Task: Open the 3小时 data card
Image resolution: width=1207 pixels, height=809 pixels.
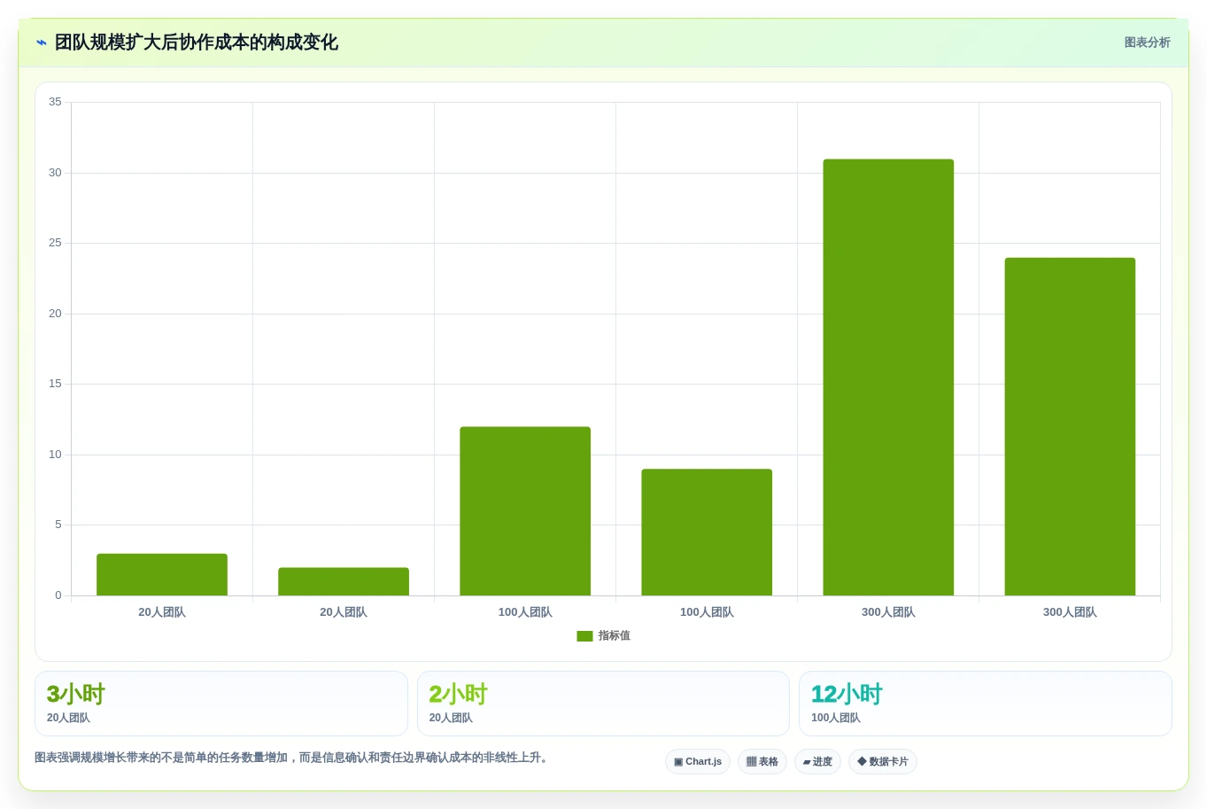Action: pos(221,704)
